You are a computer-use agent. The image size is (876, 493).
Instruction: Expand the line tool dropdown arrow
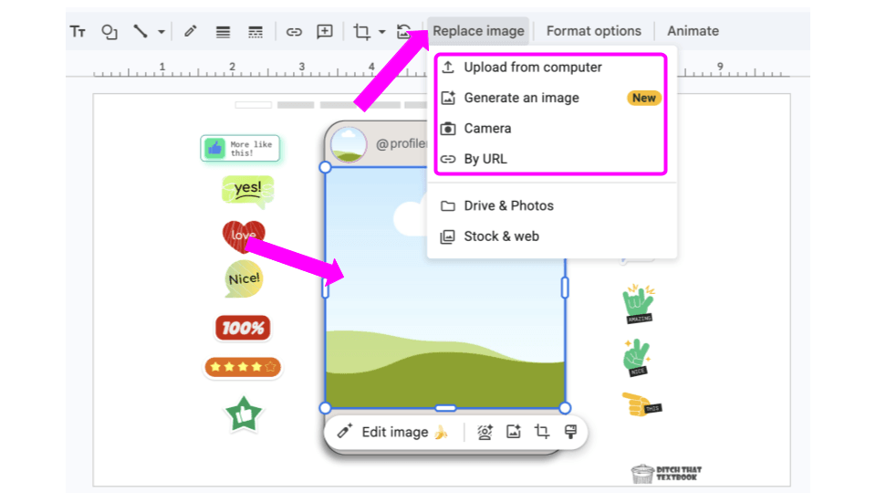click(161, 32)
